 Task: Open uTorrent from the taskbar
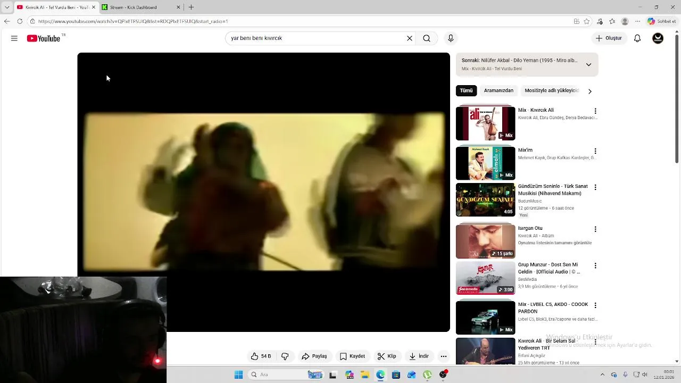[x=427, y=375]
